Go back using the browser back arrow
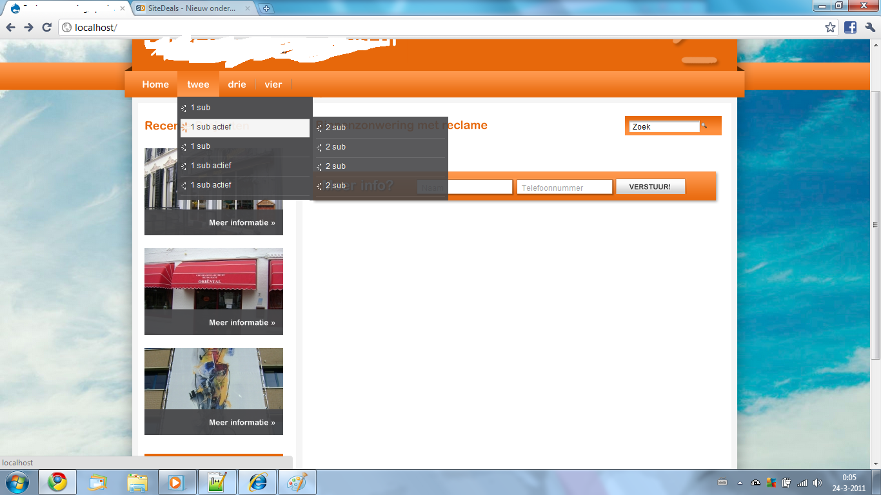 click(10, 27)
